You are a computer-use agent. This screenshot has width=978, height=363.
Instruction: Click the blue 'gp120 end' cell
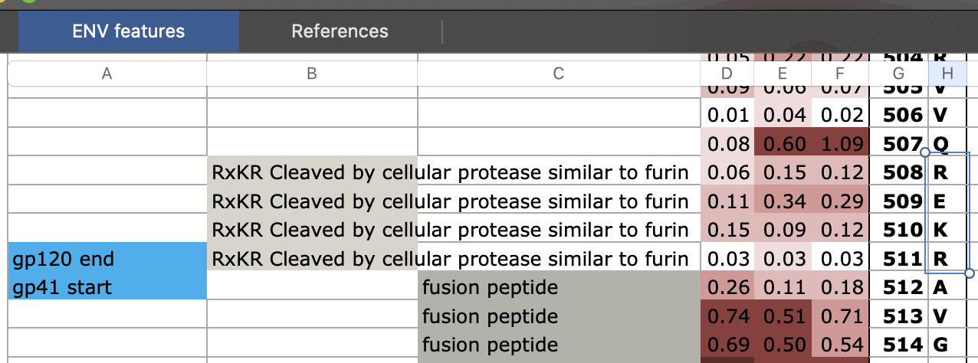coord(107,259)
